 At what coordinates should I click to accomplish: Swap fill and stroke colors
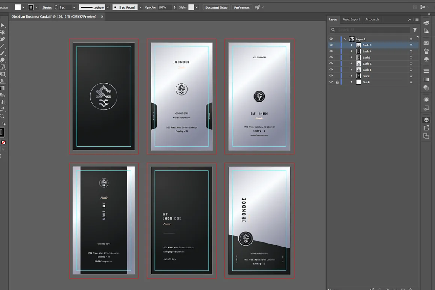coord(4,124)
